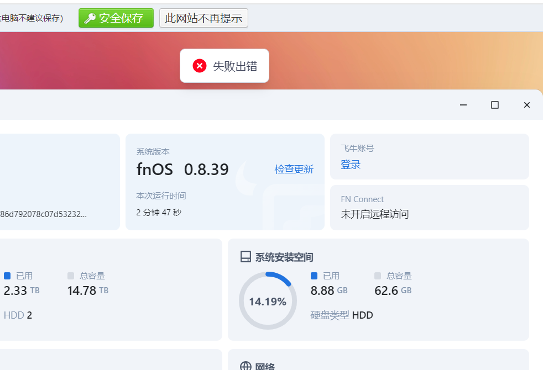Screen dimensions: 543x370
Task: Click the 14.19% usage ring
Action: [268, 300]
